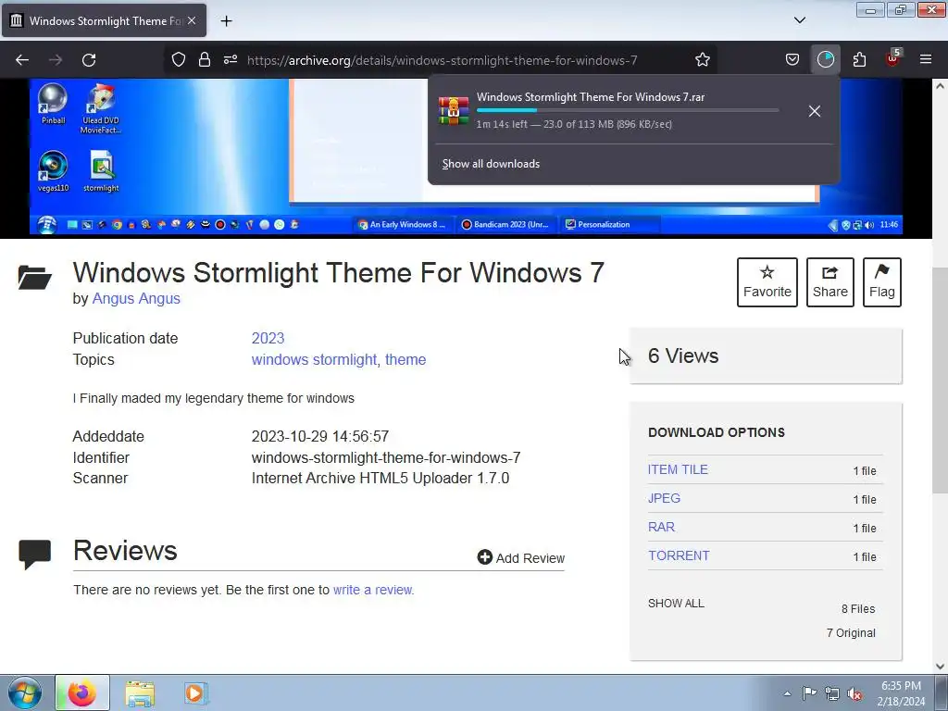Cancel the rar download in progress
948x711 pixels.
pyautogui.click(x=815, y=111)
